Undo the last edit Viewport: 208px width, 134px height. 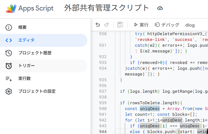click(98, 25)
